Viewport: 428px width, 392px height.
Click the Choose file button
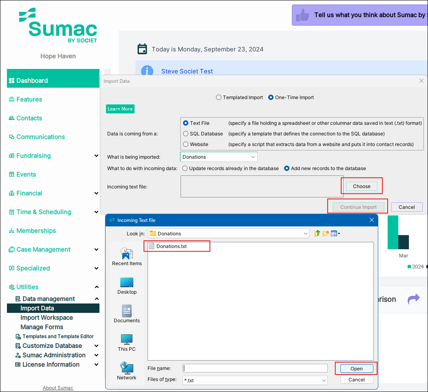362,186
